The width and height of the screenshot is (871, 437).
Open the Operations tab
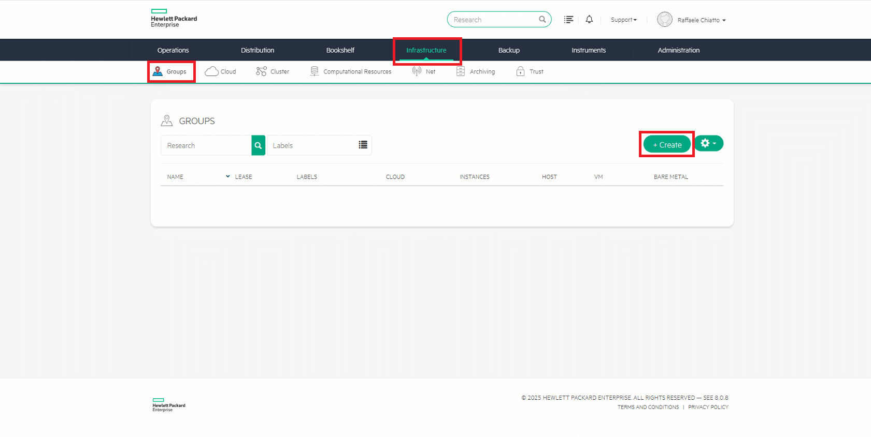point(173,50)
